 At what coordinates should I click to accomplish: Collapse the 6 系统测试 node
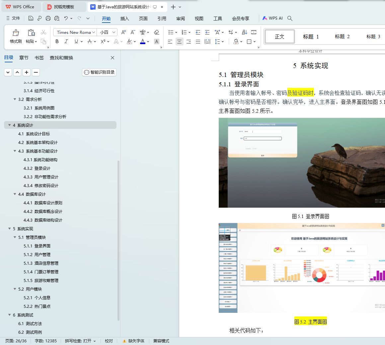click(x=10, y=315)
